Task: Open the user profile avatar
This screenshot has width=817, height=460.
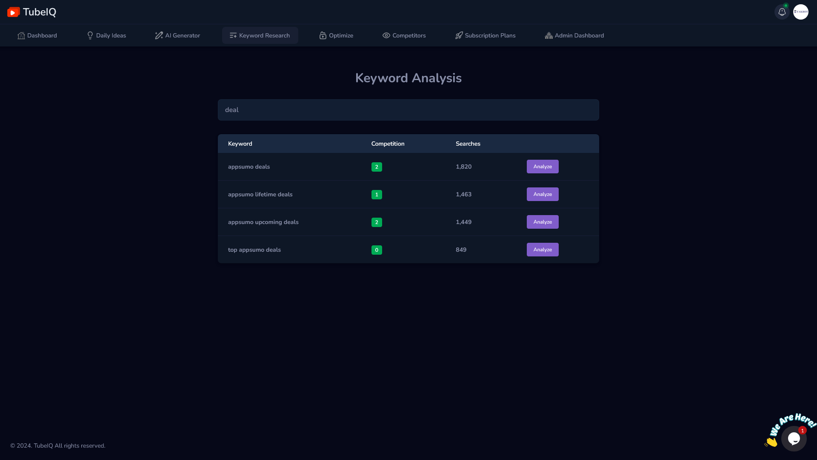Action: pos(800,12)
